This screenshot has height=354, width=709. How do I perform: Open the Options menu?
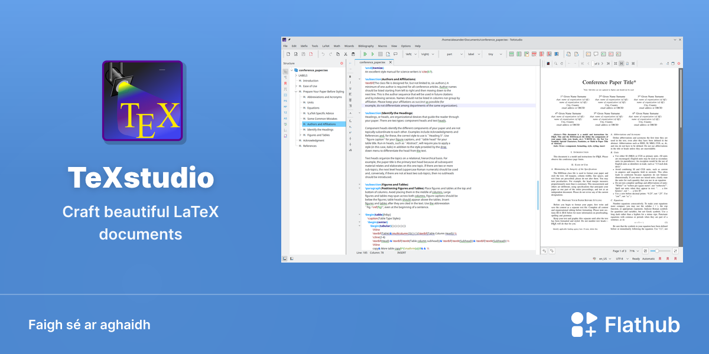(x=406, y=45)
